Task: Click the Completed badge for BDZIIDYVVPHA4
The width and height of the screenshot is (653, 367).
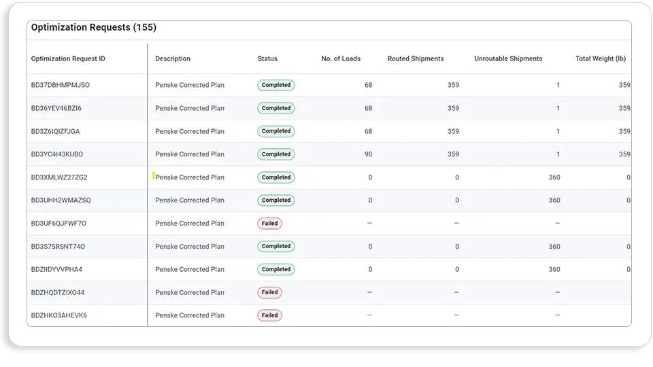Action: tap(276, 270)
